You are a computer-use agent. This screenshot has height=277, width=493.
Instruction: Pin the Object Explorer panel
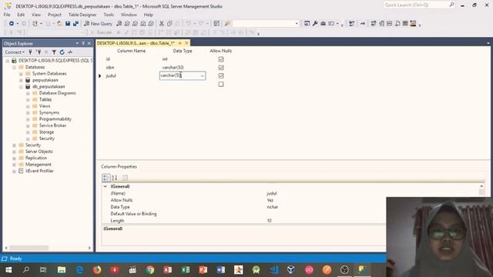pyautogui.click(x=83, y=43)
